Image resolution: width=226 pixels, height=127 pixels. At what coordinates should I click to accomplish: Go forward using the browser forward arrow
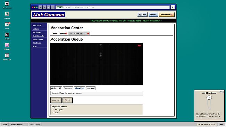point(44,7)
